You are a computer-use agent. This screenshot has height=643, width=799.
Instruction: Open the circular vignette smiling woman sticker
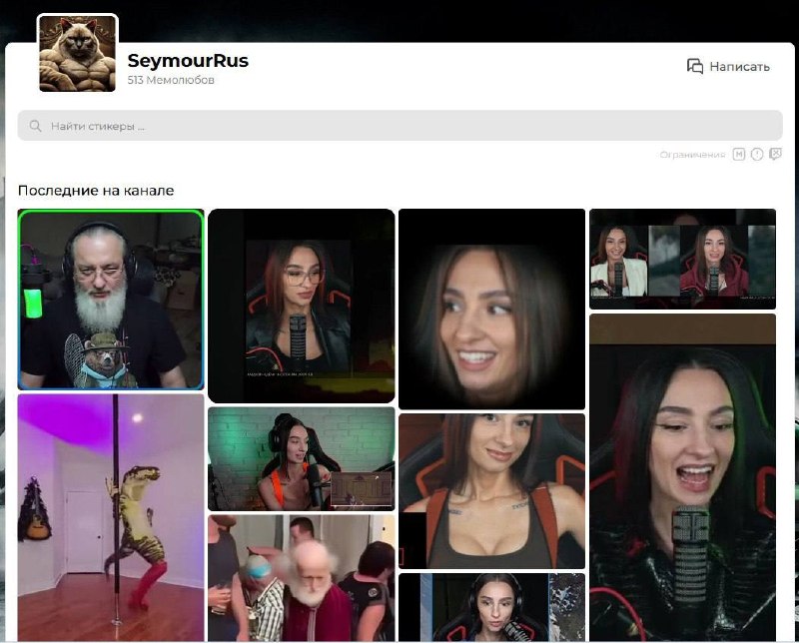point(491,309)
